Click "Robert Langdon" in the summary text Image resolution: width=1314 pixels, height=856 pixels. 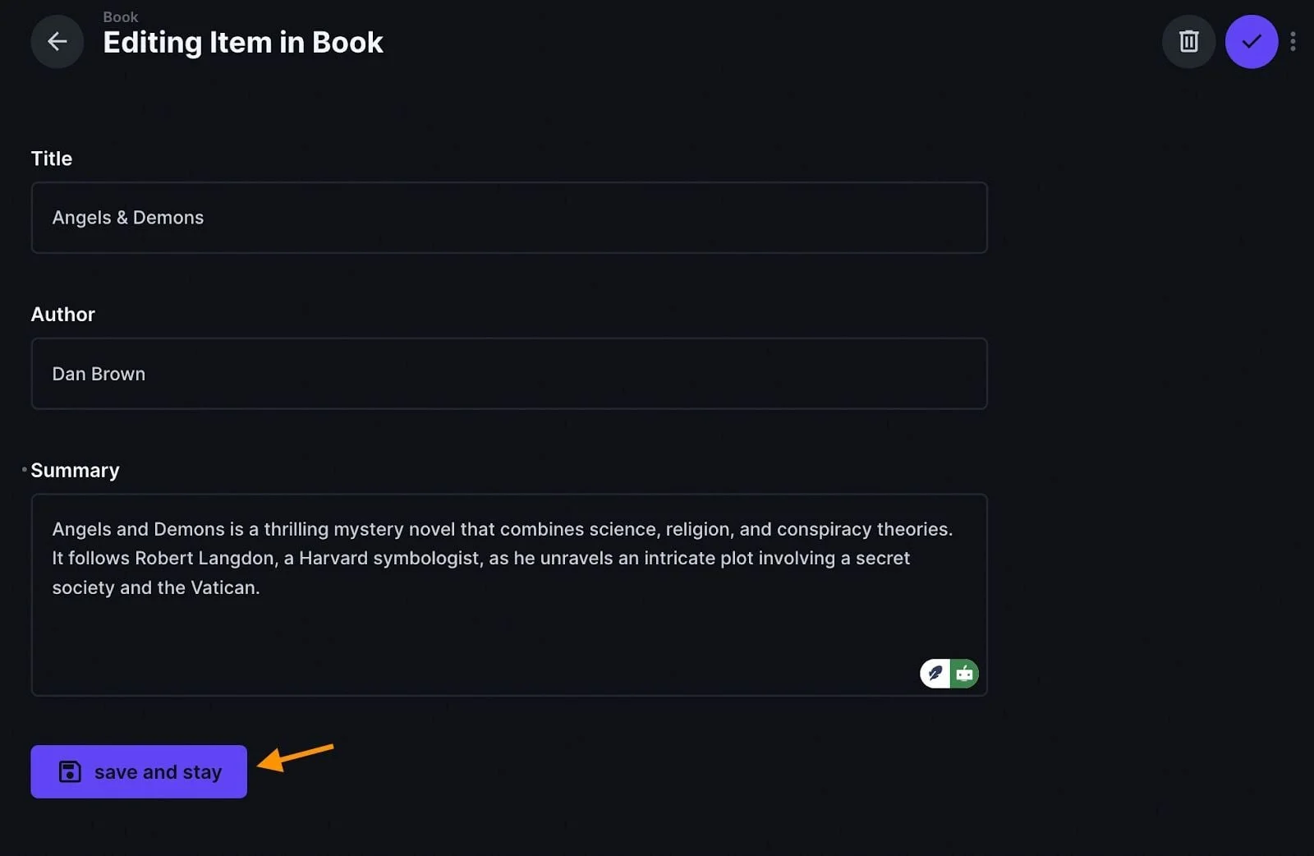pyautogui.click(x=205, y=558)
